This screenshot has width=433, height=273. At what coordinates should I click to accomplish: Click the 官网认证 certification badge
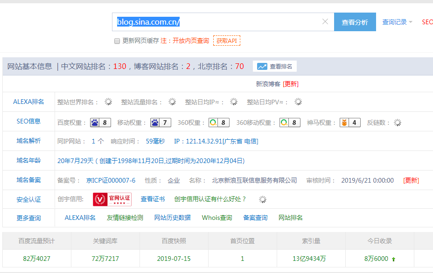112,199
